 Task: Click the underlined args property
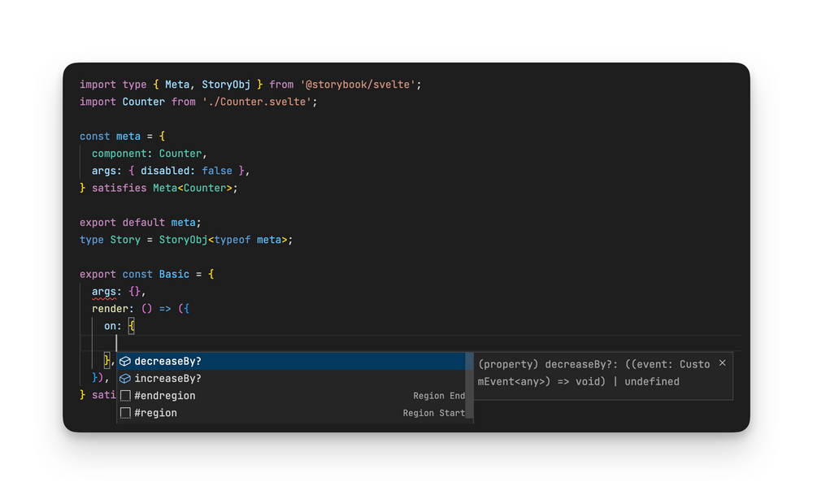point(104,291)
